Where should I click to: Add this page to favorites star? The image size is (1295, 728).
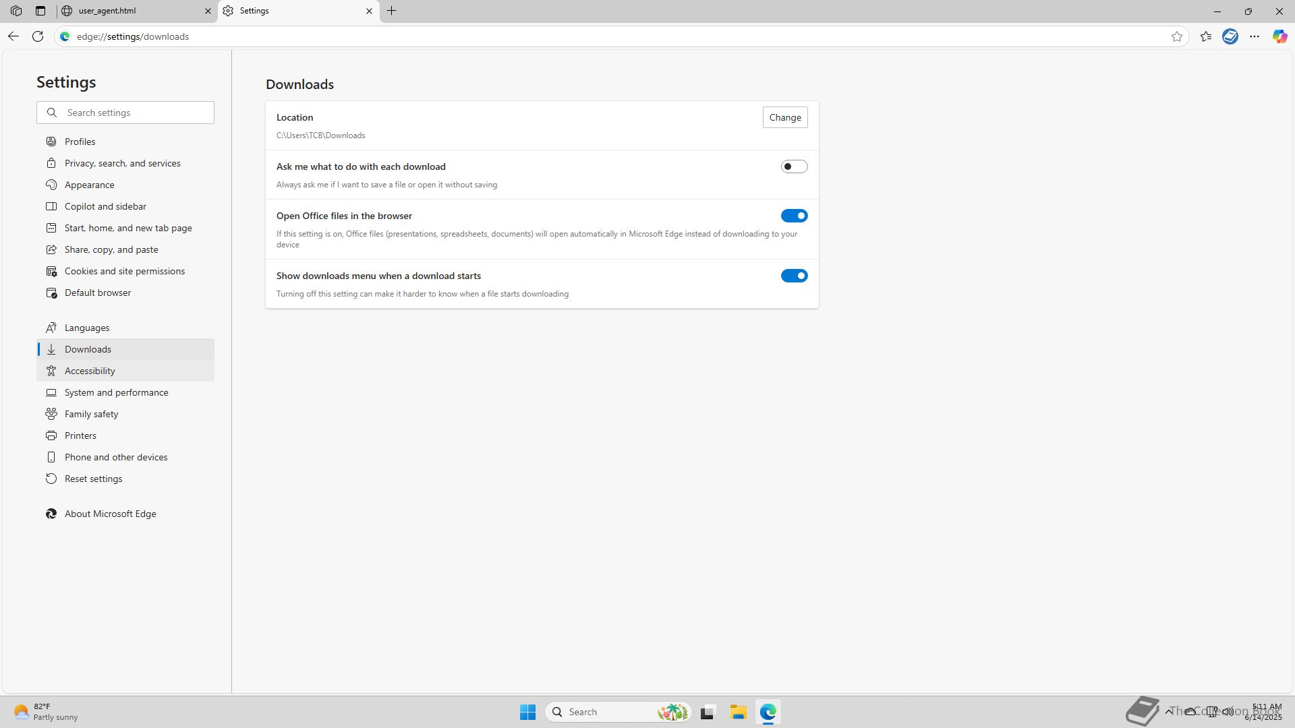tap(1177, 36)
